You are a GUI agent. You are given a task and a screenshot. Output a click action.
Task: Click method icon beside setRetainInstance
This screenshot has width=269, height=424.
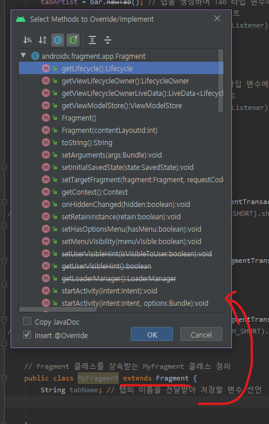[x=46, y=216]
